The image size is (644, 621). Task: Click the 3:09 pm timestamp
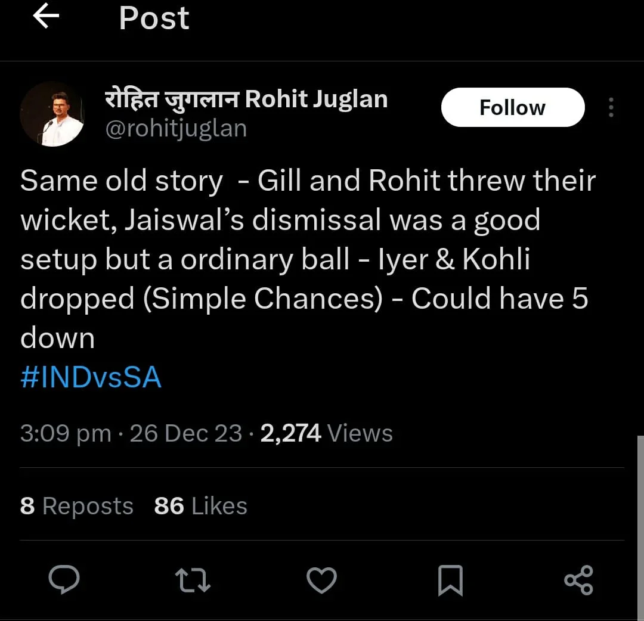(66, 433)
